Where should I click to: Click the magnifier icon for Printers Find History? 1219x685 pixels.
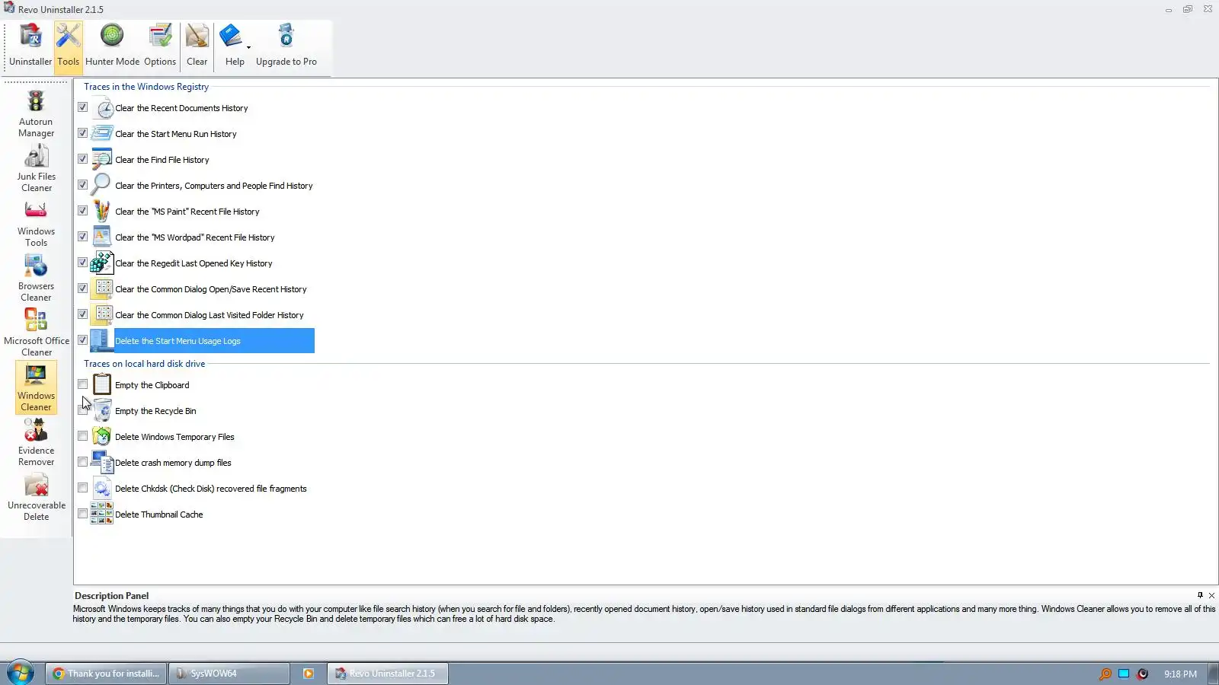[101, 185]
